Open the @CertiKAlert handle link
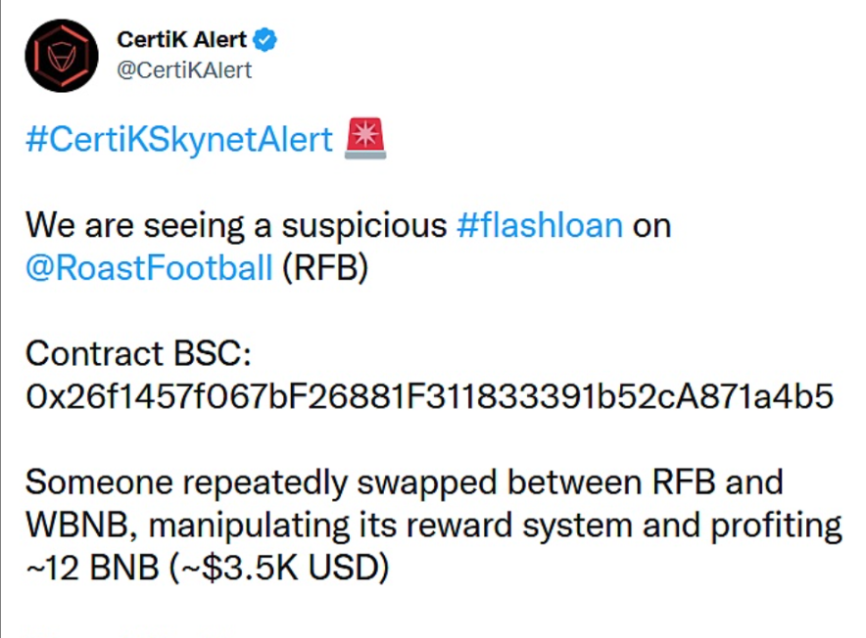 pos(184,70)
